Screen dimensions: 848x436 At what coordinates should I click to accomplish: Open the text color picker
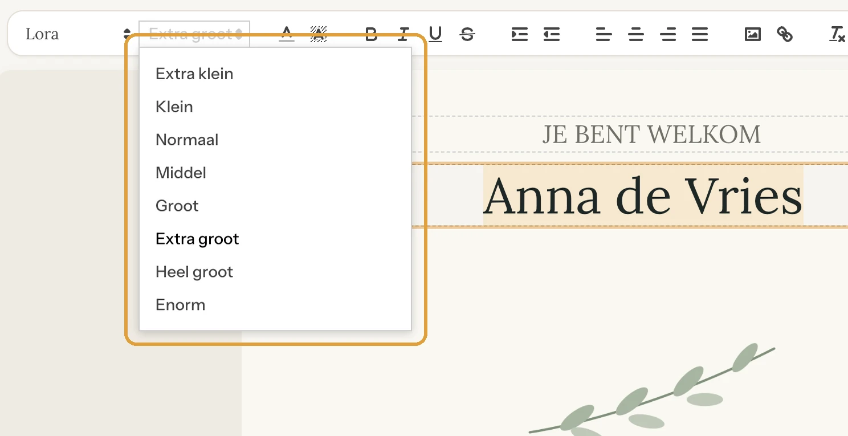[287, 34]
